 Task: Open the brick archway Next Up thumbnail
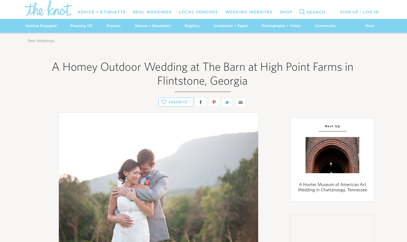pos(332,155)
